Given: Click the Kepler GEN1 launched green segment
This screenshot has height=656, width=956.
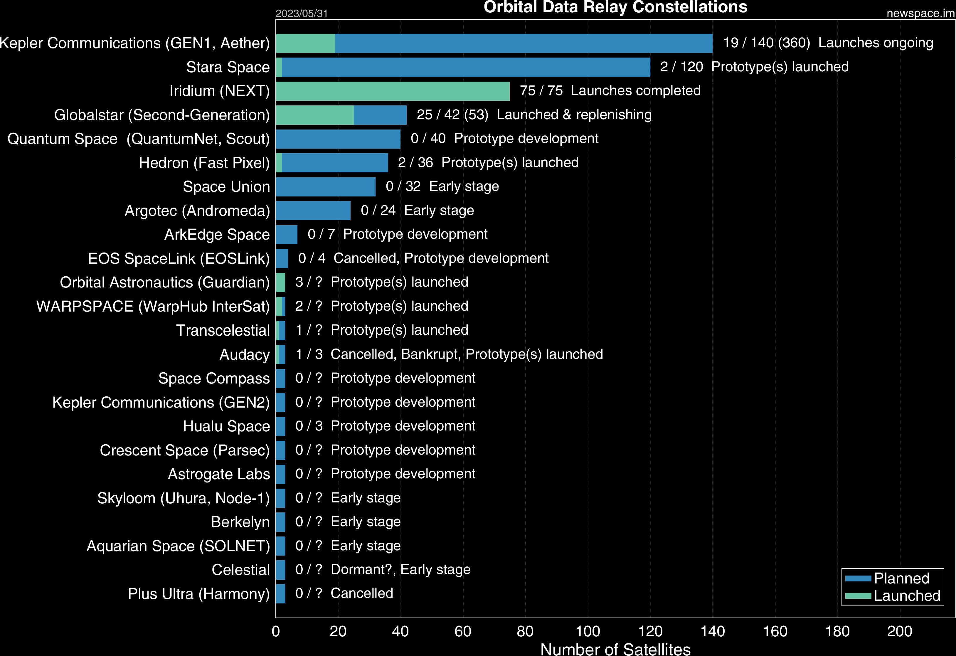Looking at the screenshot, I should (x=305, y=43).
